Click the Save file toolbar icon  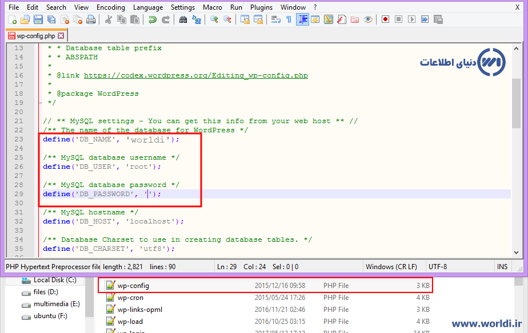pos(38,19)
